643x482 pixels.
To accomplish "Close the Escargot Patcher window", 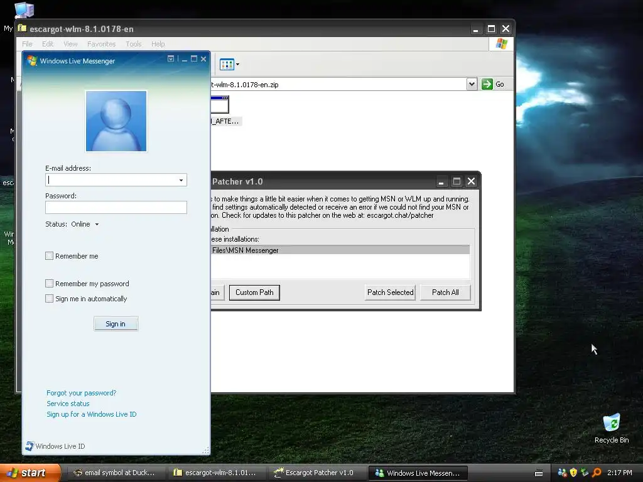I will (x=471, y=181).
